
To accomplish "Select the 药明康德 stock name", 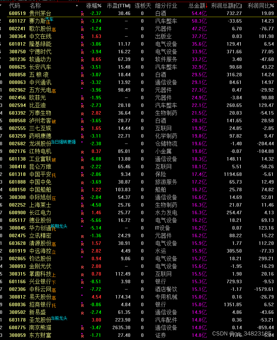I will coord(40,136).
